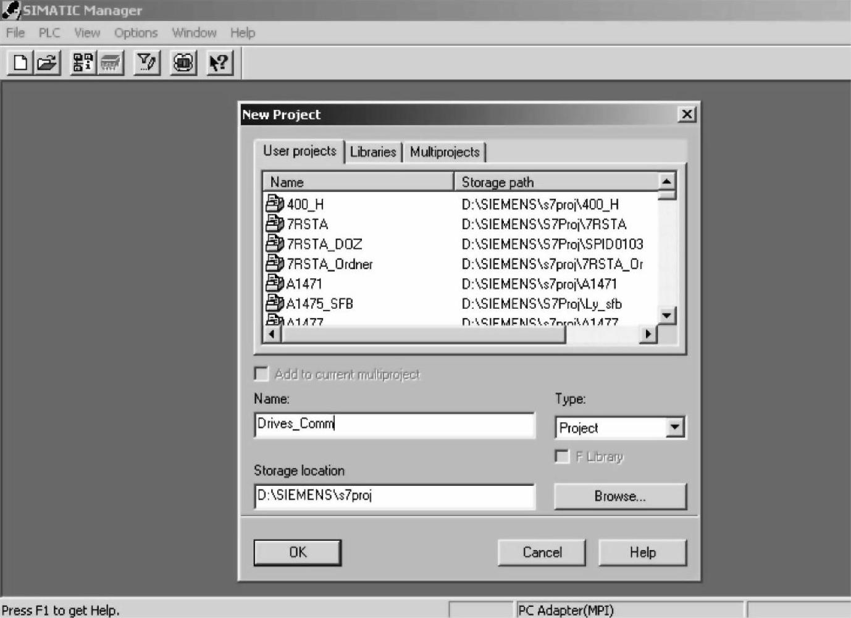Switch to the Multiprojects tab
Viewport: 851px width, 618px height.
445,152
